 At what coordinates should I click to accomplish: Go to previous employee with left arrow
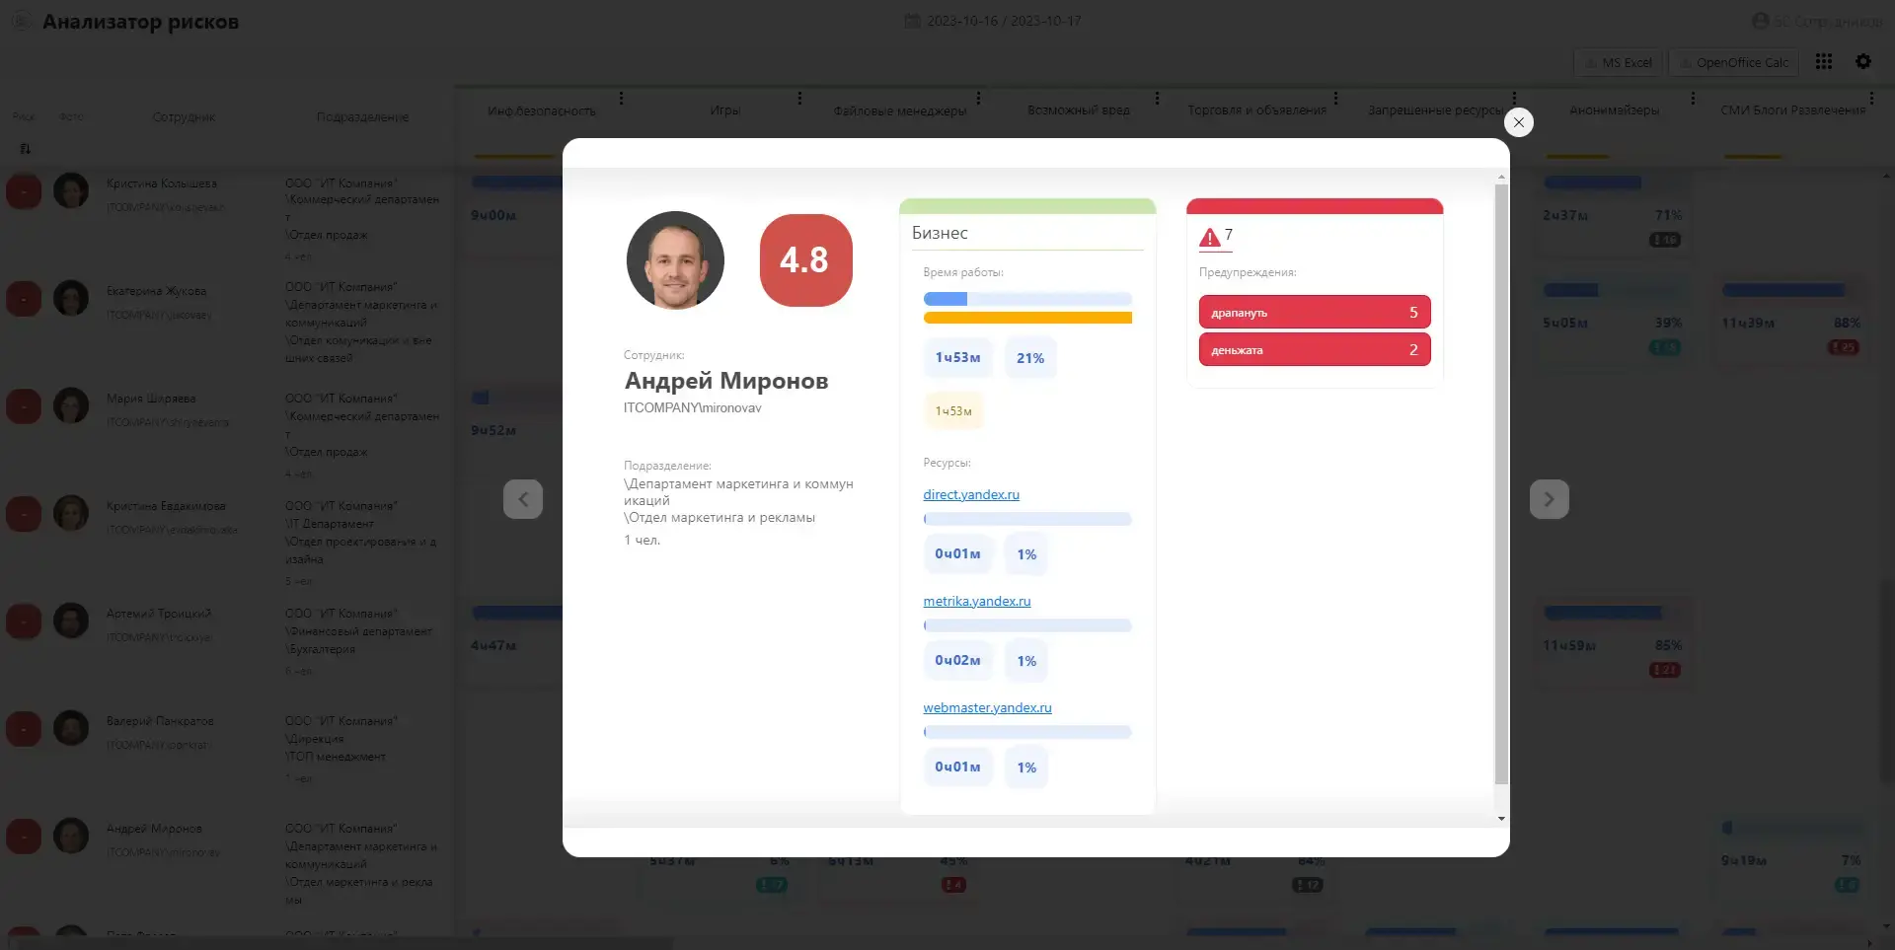[523, 499]
